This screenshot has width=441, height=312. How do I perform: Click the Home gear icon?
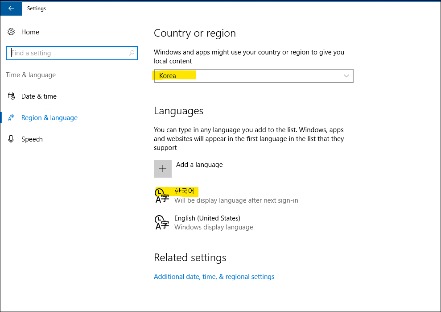pos(11,32)
